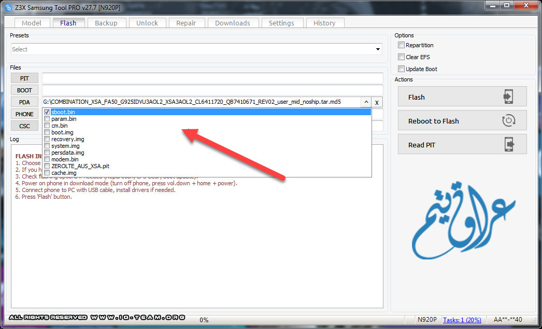View the History tab
The width and height of the screenshot is (542, 329).
(x=324, y=23)
